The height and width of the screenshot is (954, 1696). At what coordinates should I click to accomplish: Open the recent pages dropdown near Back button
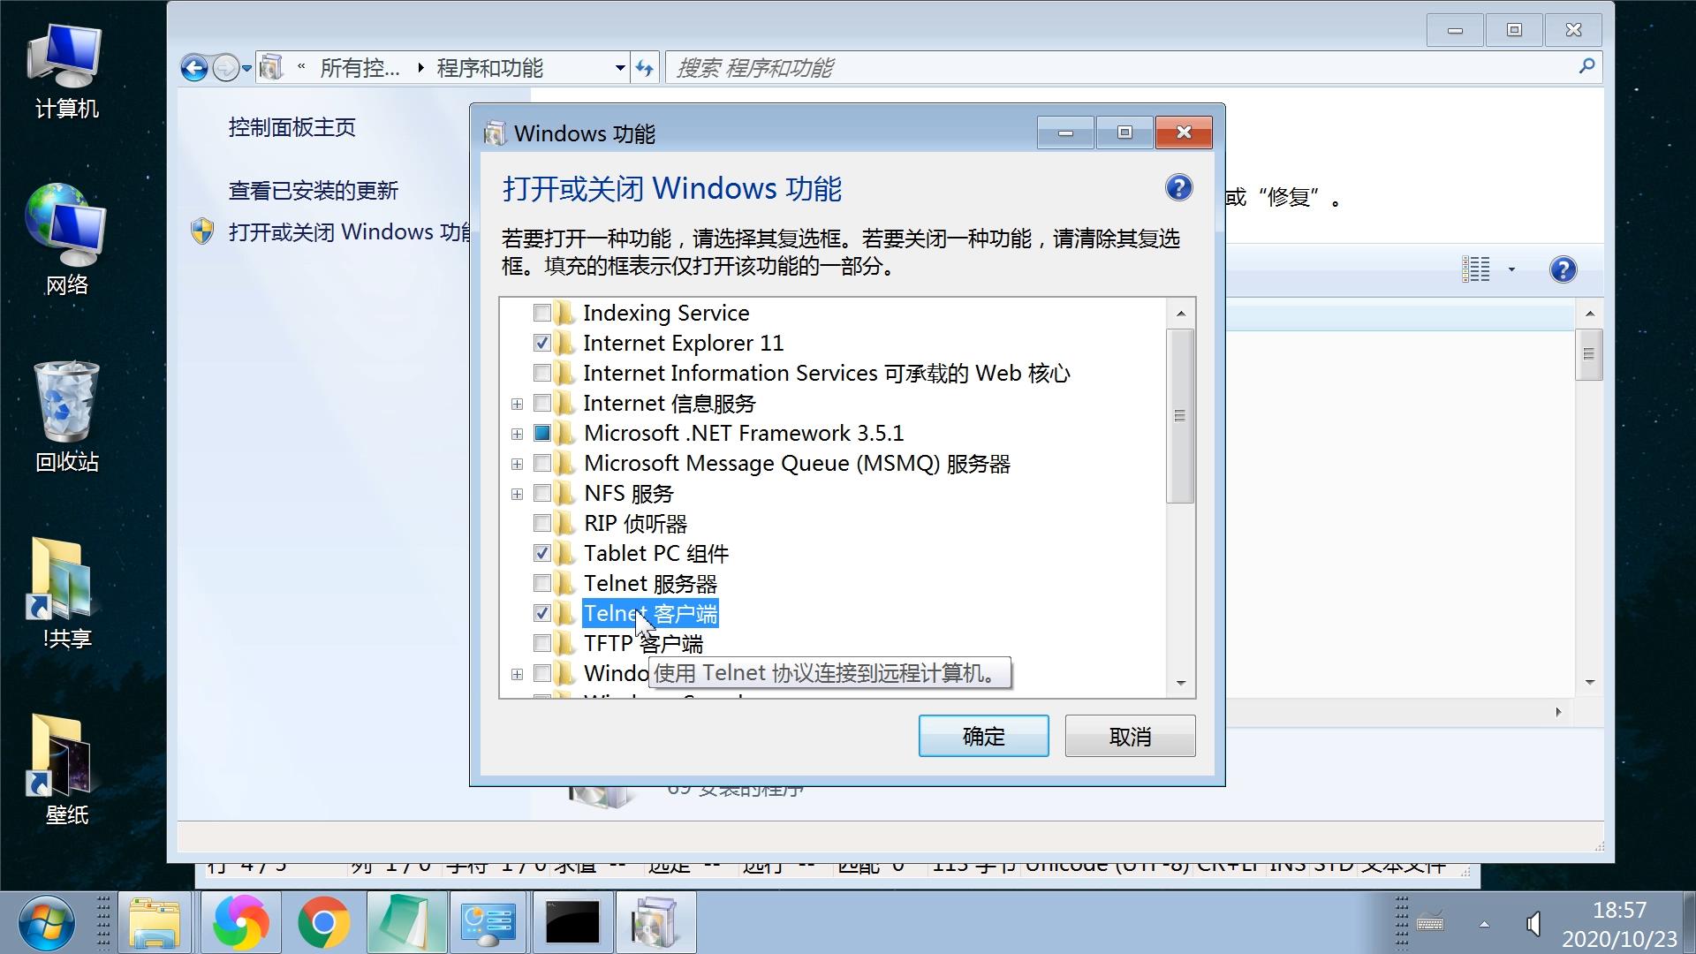pos(247,68)
